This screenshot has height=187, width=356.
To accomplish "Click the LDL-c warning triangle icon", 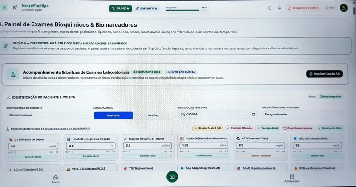I will [10, 170].
